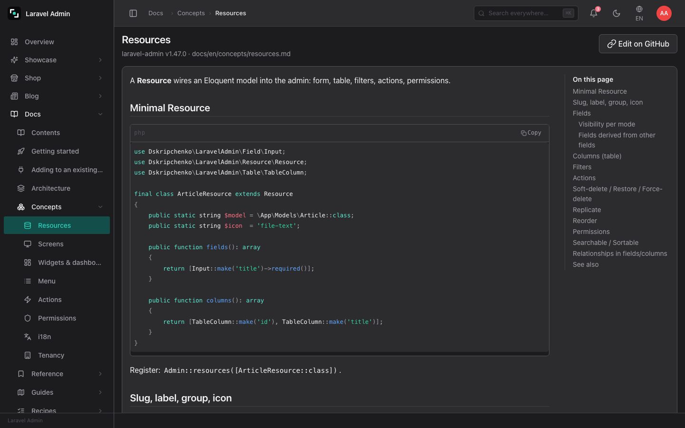Image resolution: width=685 pixels, height=428 pixels.
Task: Click the Guides map icon
Action: pyautogui.click(x=21, y=392)
